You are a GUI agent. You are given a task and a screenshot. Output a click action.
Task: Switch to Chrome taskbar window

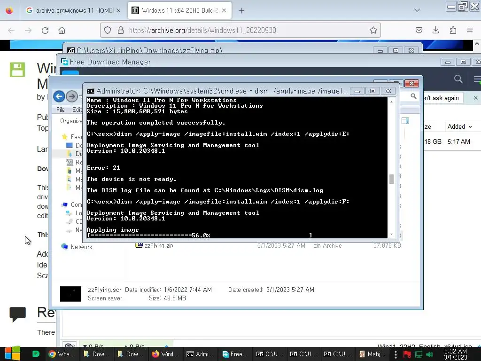(62, 354)
